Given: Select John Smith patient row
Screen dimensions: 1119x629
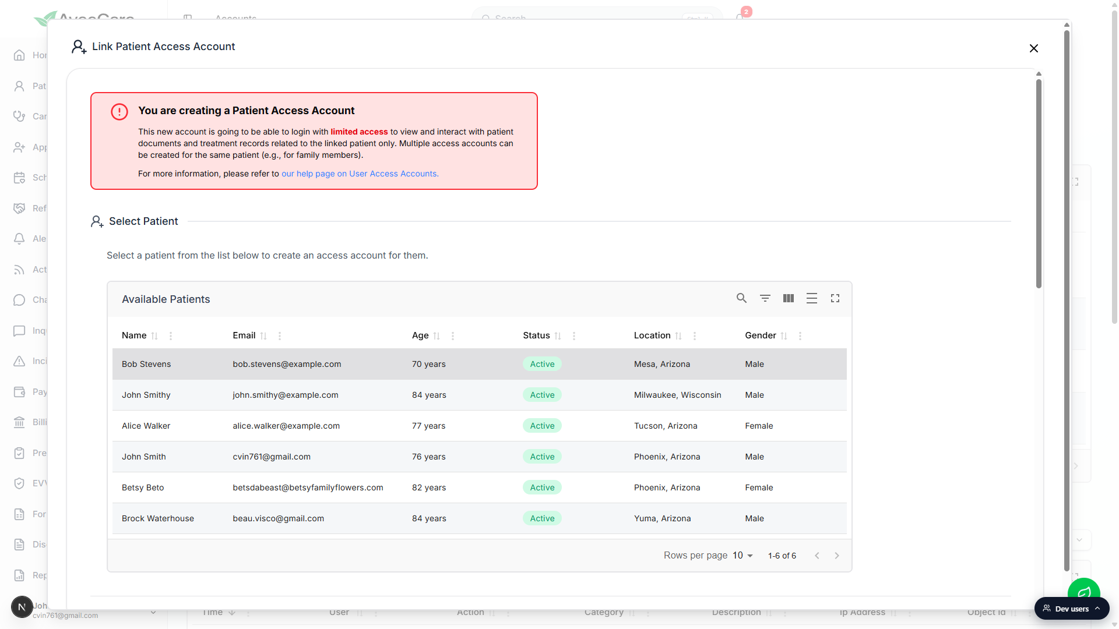Looking at the screenshot, I should point(479,457).
